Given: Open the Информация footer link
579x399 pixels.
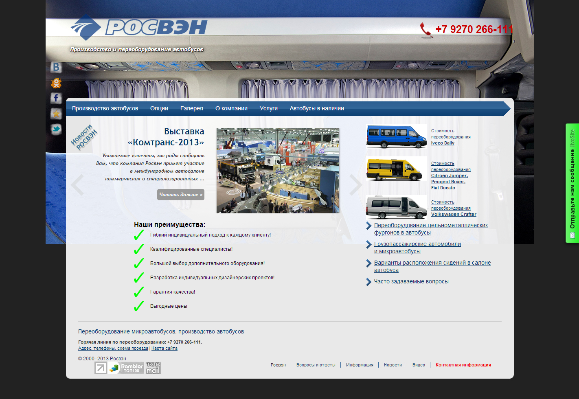Looking at the screenshot, I should [x=360, y=365].
